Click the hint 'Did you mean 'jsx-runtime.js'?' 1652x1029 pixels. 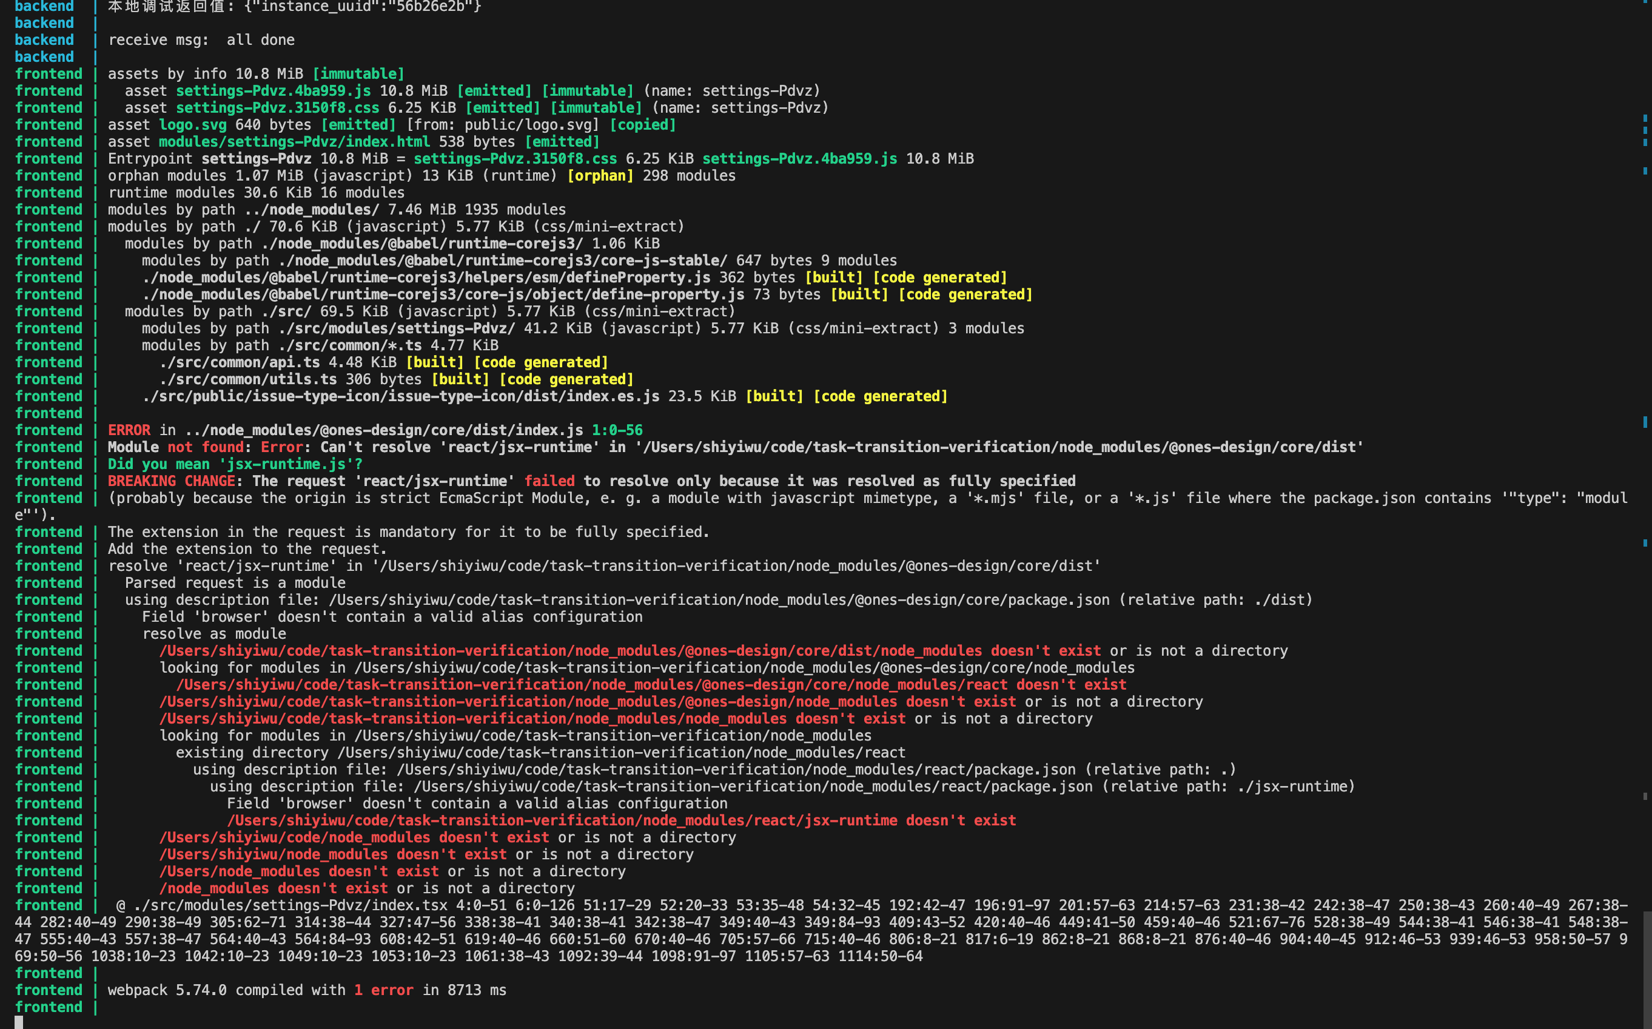click(x=235, y=464)
